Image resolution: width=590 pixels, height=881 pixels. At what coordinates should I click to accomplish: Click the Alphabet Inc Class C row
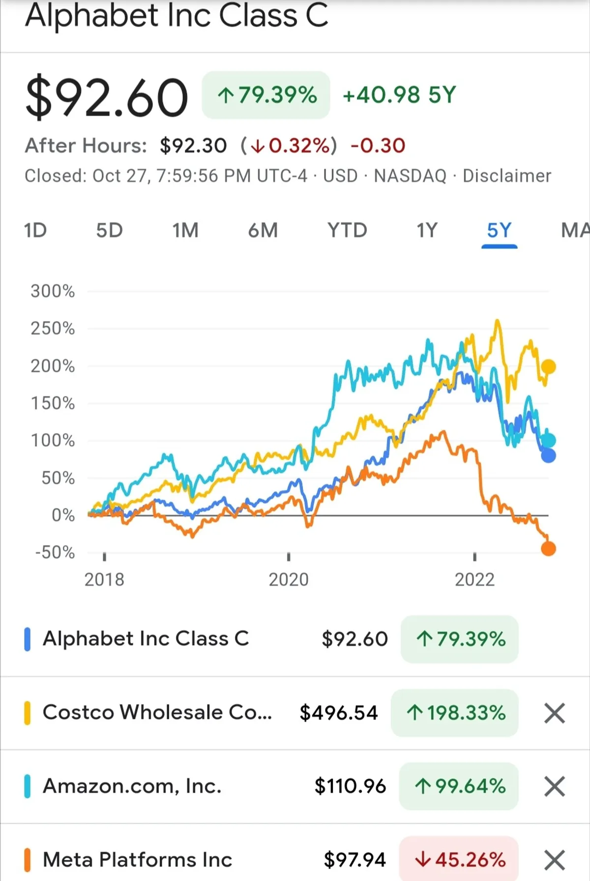[x=146, y=639]
